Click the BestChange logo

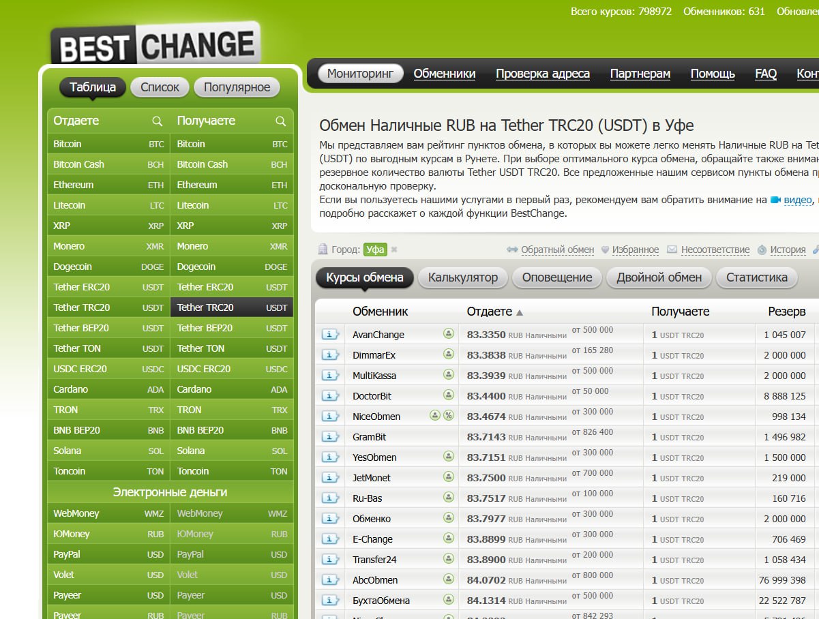point(155,46)
